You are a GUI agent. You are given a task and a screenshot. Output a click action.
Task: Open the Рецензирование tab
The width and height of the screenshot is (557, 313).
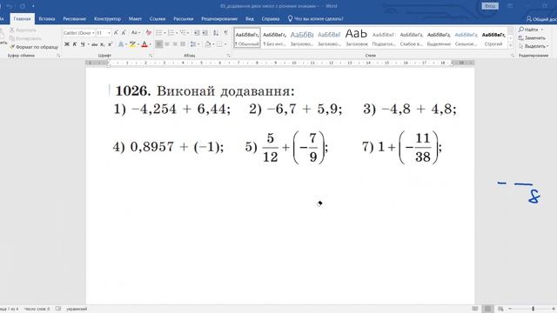[x=219, y=19]
